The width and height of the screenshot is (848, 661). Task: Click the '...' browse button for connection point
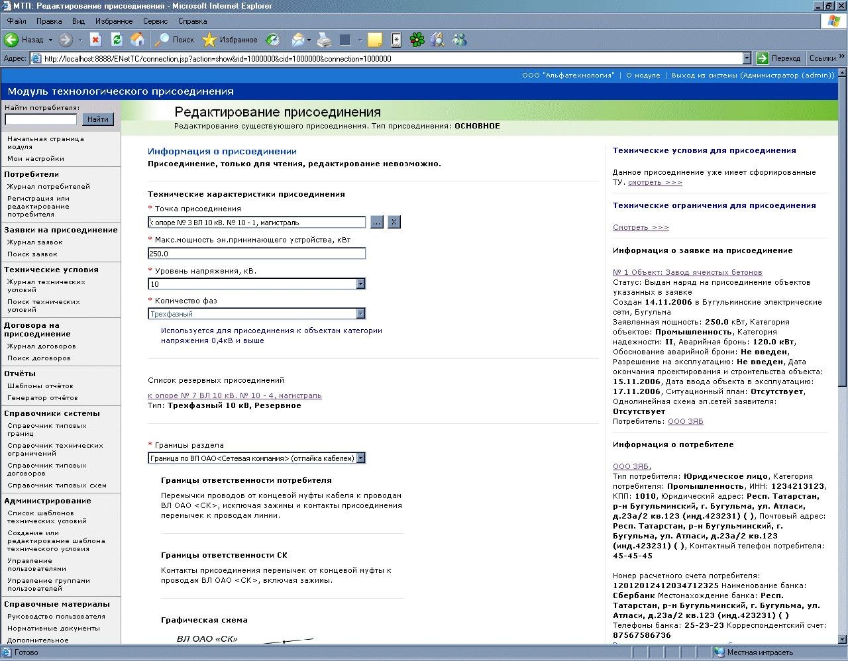pos(377,222)
